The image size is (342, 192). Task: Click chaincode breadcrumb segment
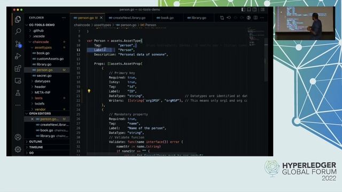(82, 25)
